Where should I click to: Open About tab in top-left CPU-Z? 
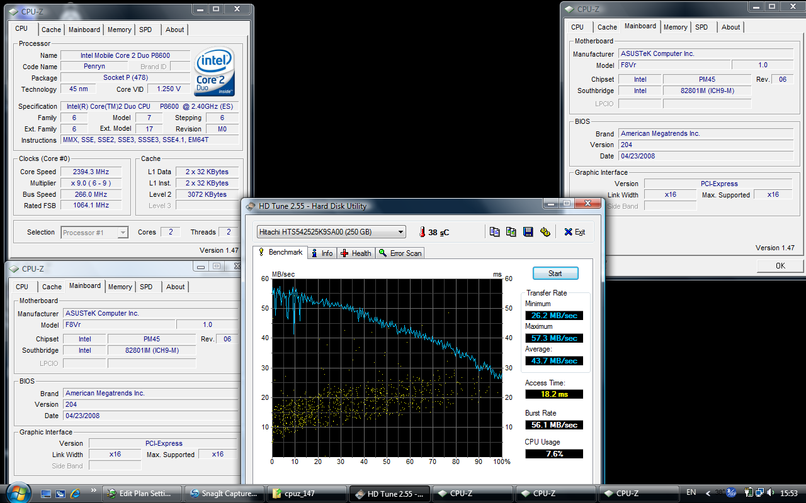pos(175,30)
